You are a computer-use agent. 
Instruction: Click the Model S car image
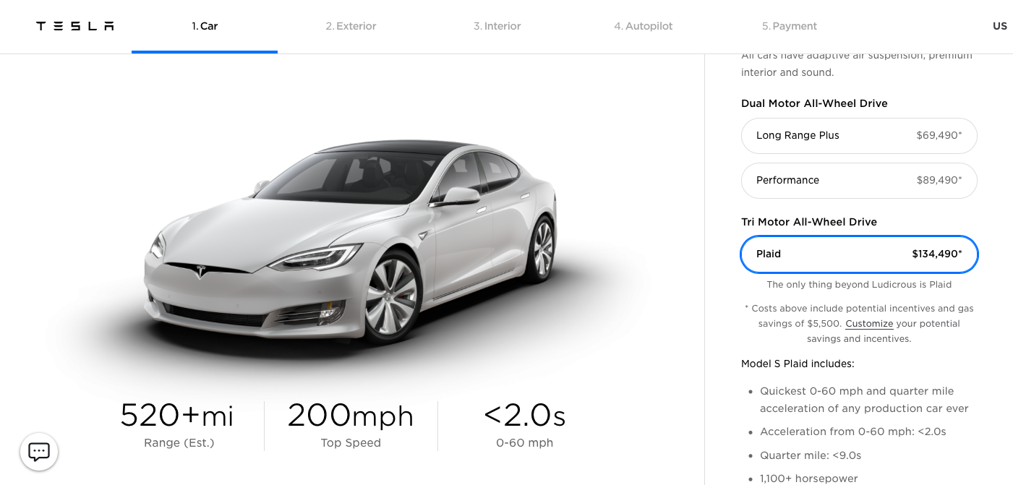(x=352, y=246)
